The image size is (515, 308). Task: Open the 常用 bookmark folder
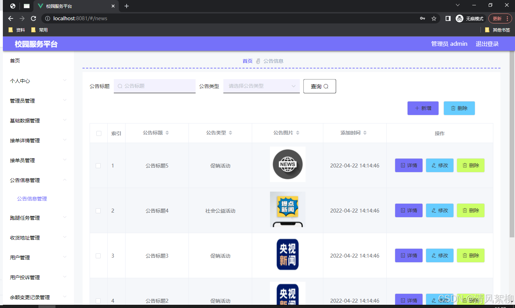pos(39,30)
